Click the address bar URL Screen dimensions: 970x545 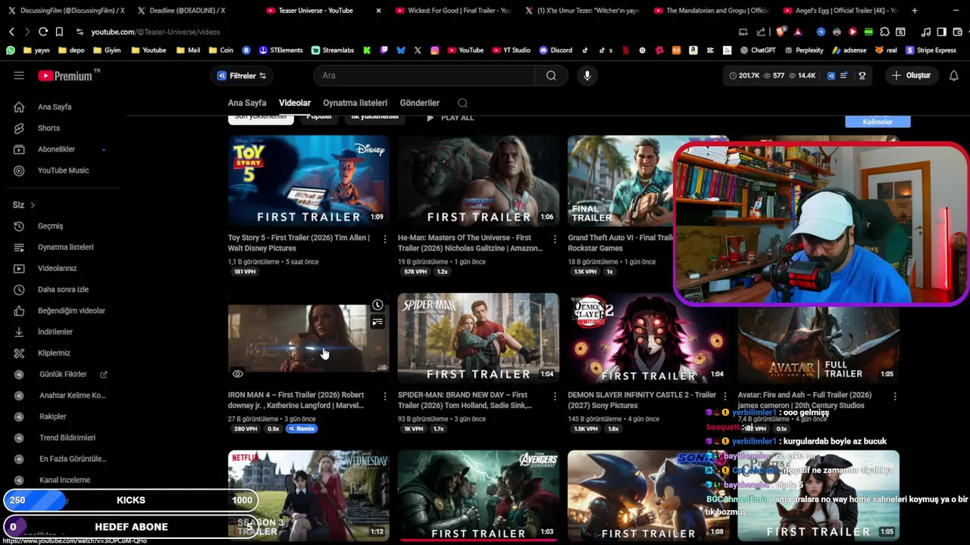(x=155, y=32)
